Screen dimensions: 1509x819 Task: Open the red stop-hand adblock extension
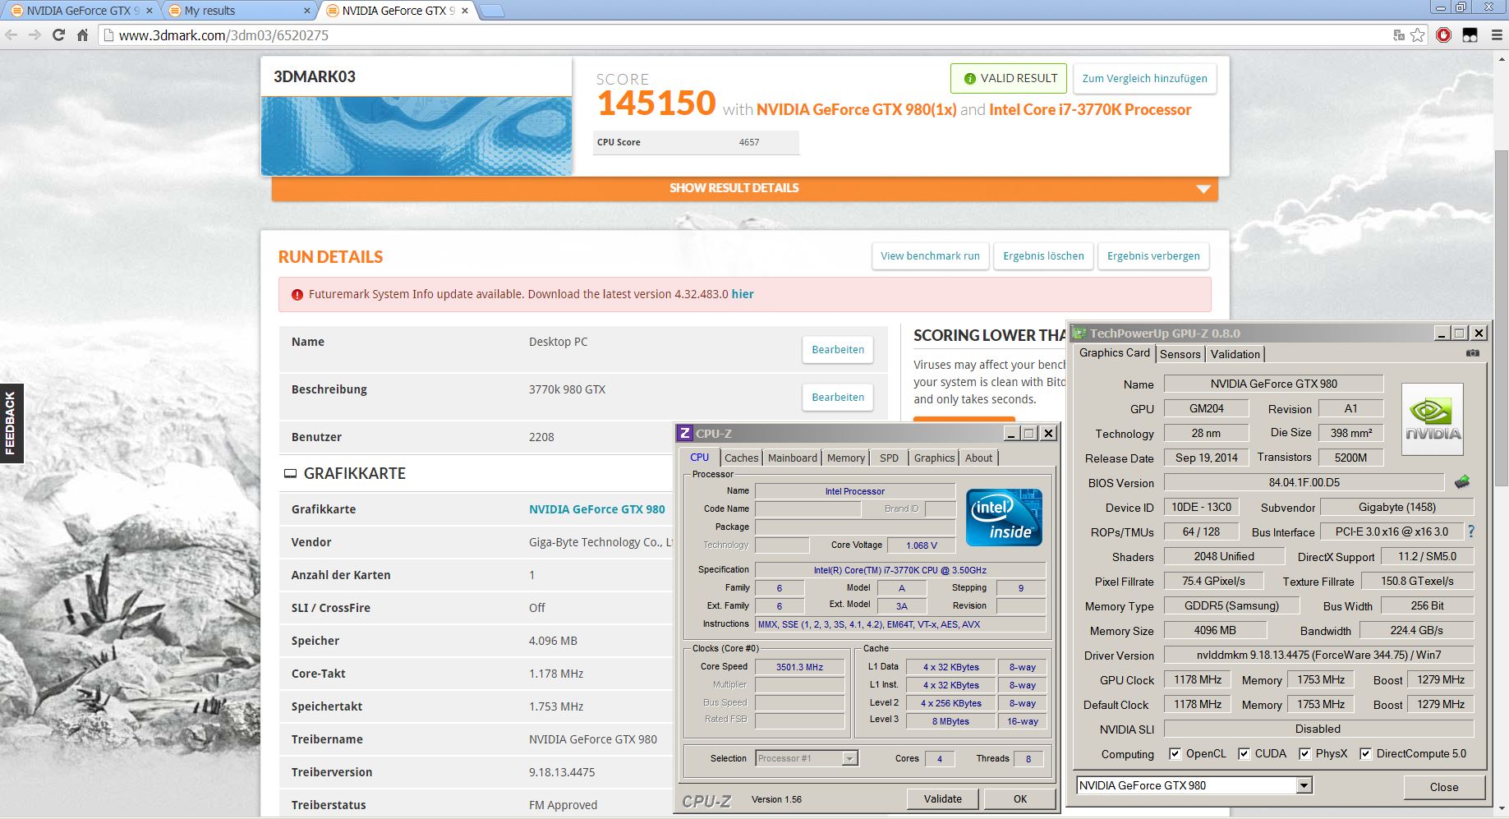(x=1443, y=35)
